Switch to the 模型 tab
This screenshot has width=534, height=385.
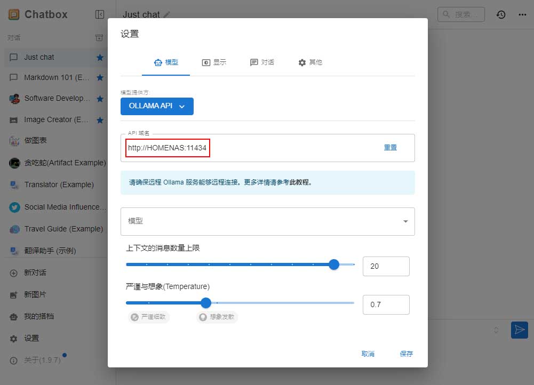point(166,62)
